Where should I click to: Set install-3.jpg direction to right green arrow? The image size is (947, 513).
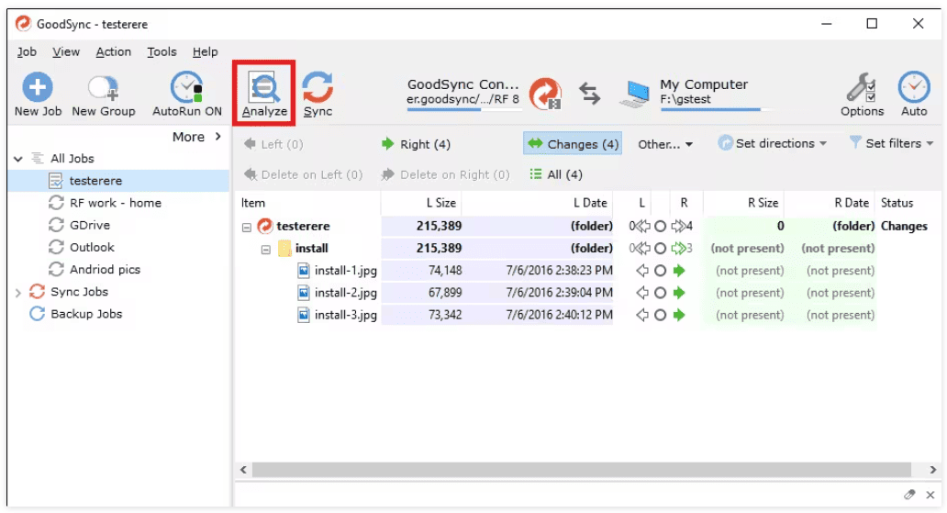click(x=679, y=315)
